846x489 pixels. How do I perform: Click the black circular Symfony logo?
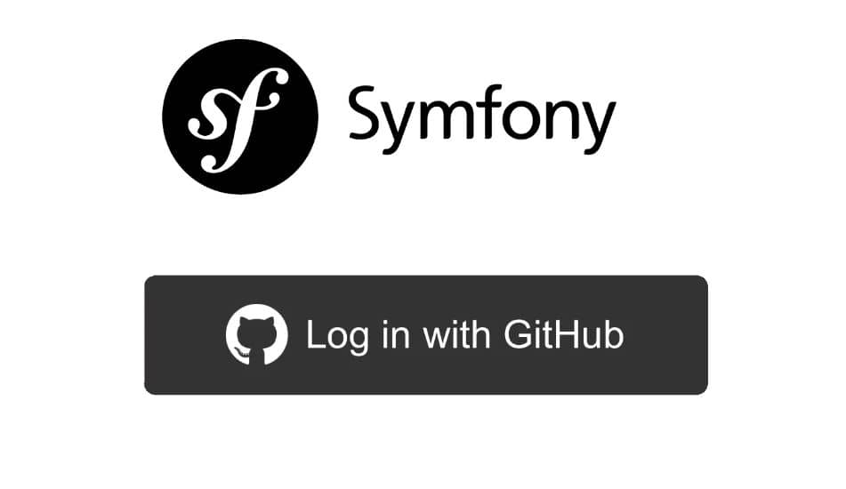point(240,116)
